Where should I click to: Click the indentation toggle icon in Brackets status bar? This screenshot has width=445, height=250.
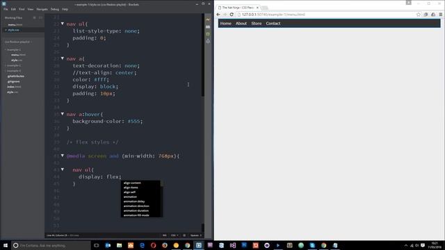[x=184, y=235]
